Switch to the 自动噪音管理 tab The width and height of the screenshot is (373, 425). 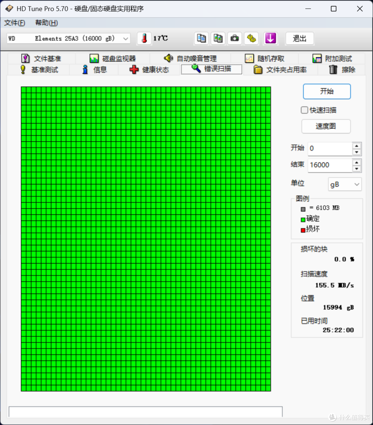pos(190,59)
